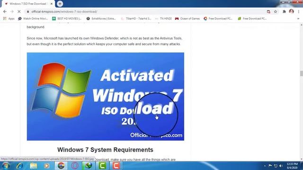The width and height of the screenshot is (303, 170).
Task: Open the Chrome profile avatar
Action: 292,11
